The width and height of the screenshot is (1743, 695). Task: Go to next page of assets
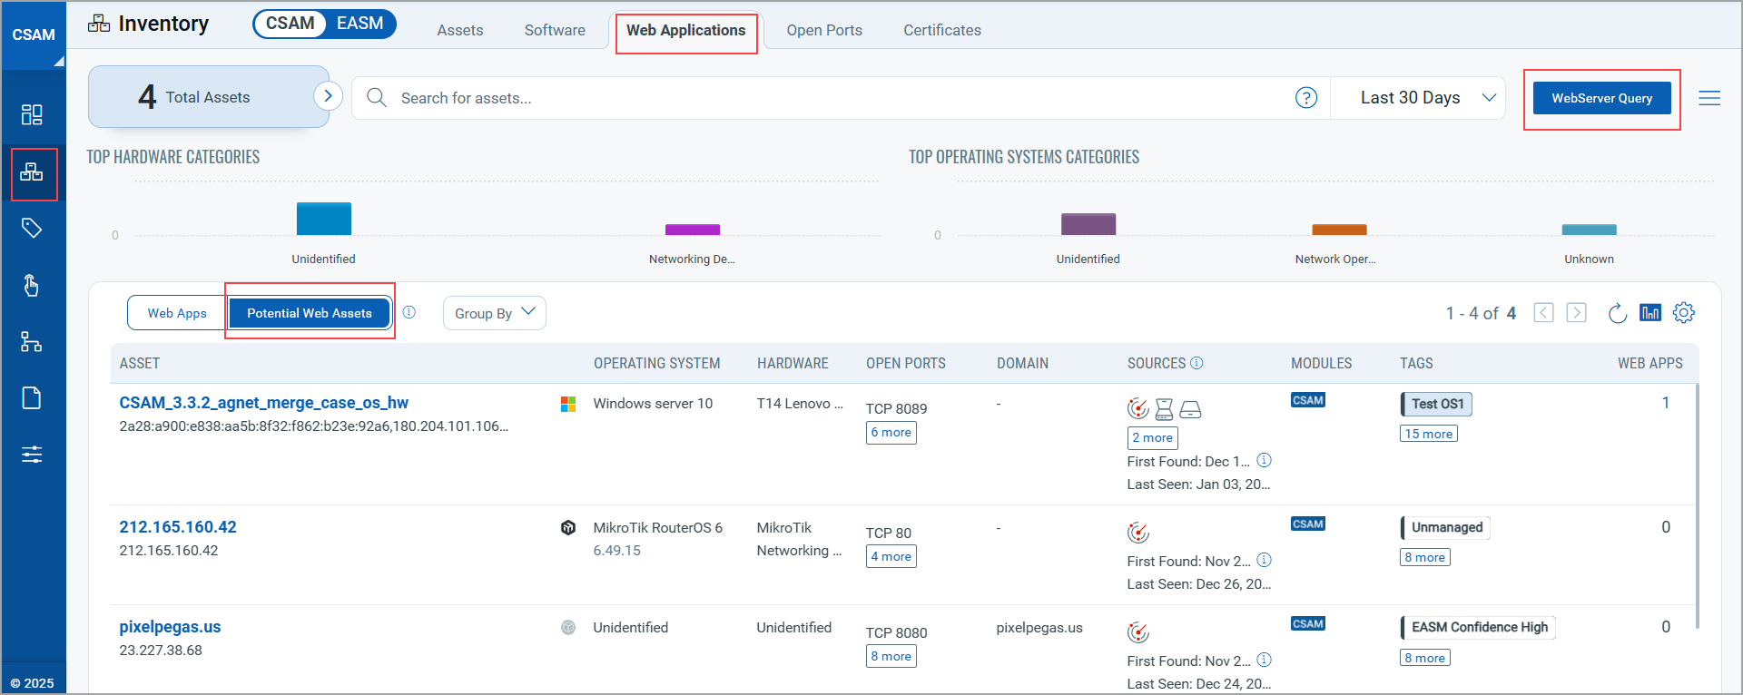[x=1577, y=313]
